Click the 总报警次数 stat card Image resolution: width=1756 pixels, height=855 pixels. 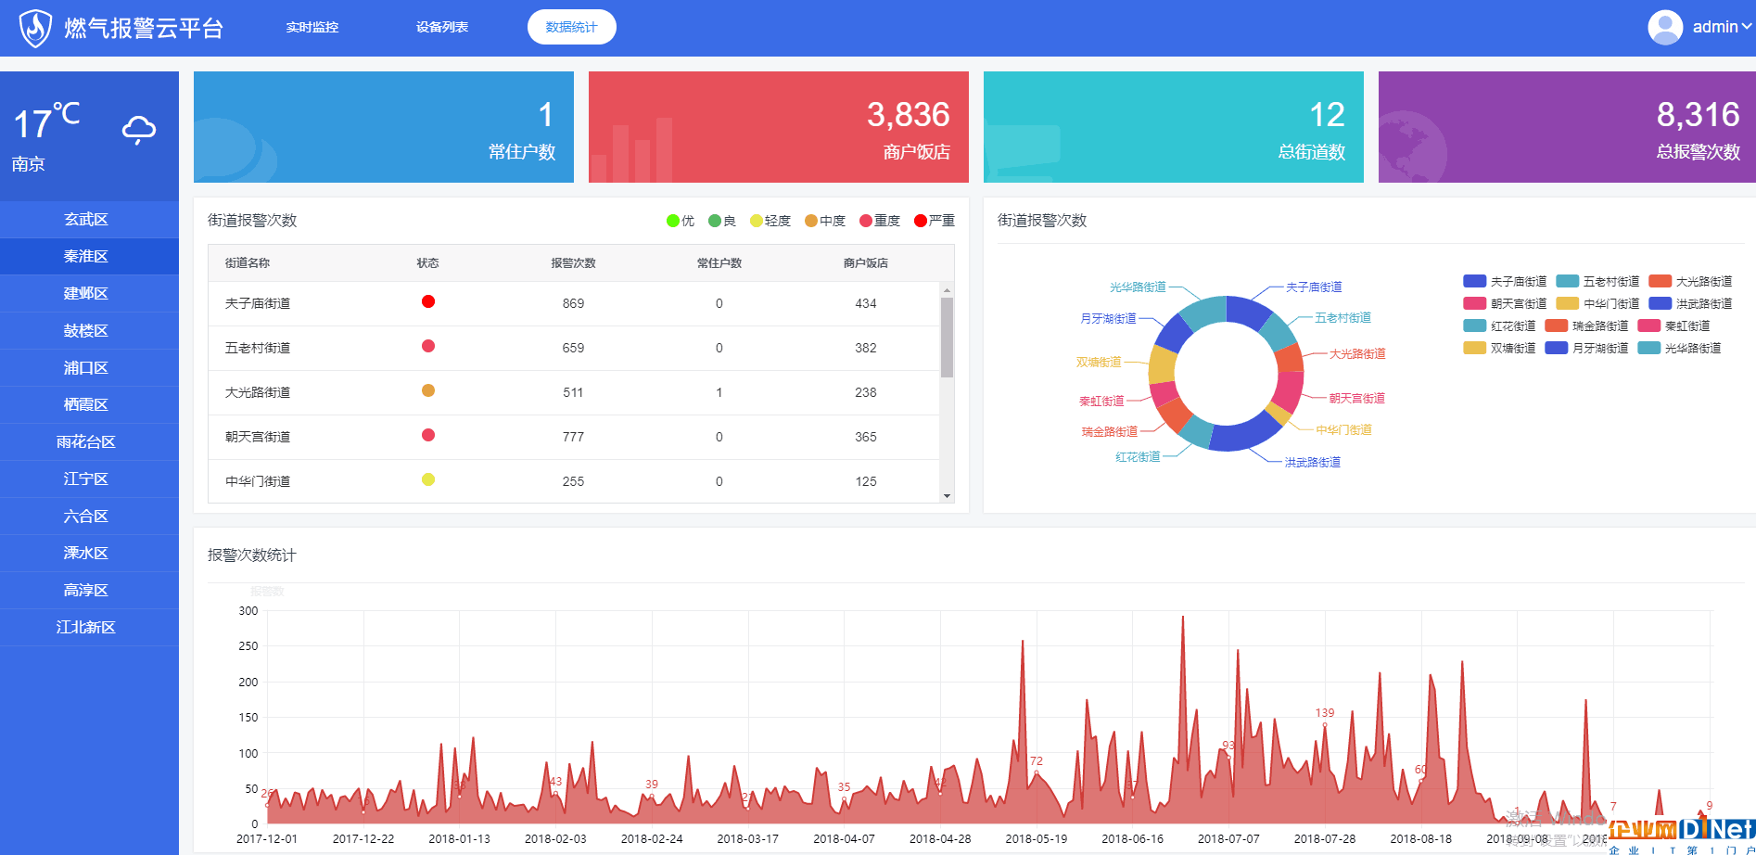click(x=1567, y=127)
